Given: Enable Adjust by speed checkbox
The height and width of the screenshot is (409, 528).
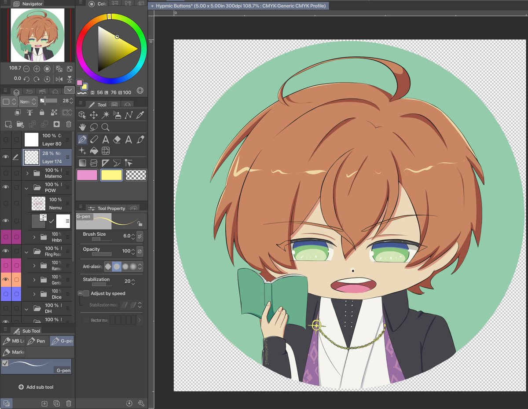Looking at the screenshot, I should click(x=86, y=293).
